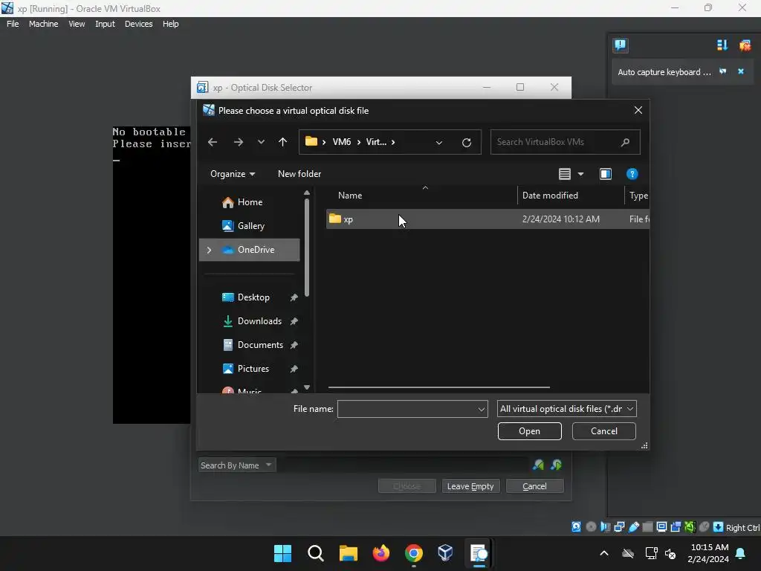Expand the OneDrive tree node
This screenshot has width=761, height=571.
click(x=209, y=250)
